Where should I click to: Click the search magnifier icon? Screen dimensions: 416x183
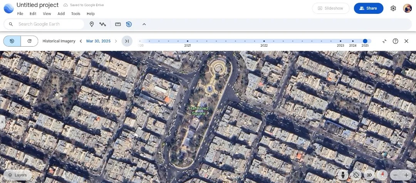[x=11, y=24]
